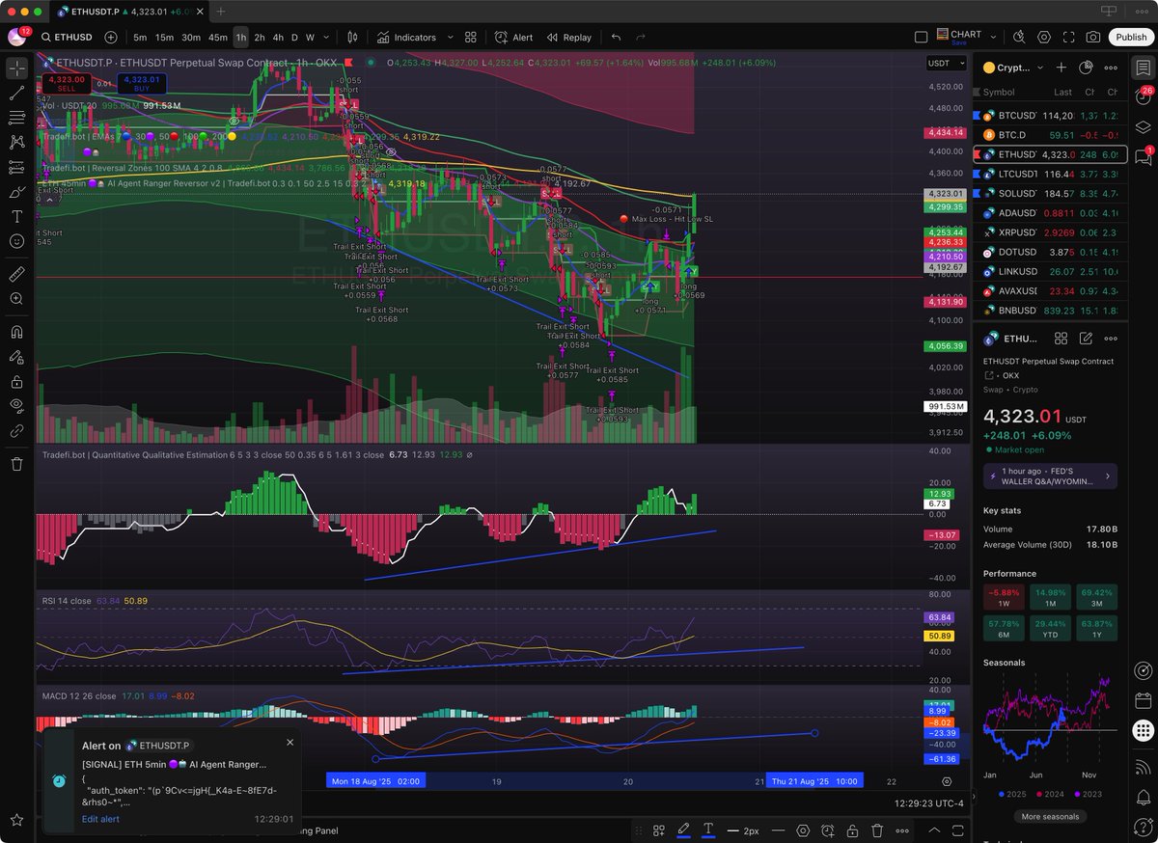Take a chart snapshot with the camera icon

(x=1092, y=38)
